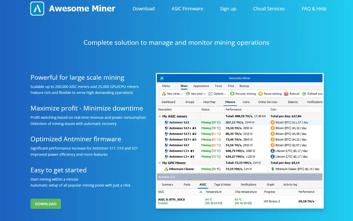
Task: Click the New miner toolbar icon
Action: coord(164,94)
